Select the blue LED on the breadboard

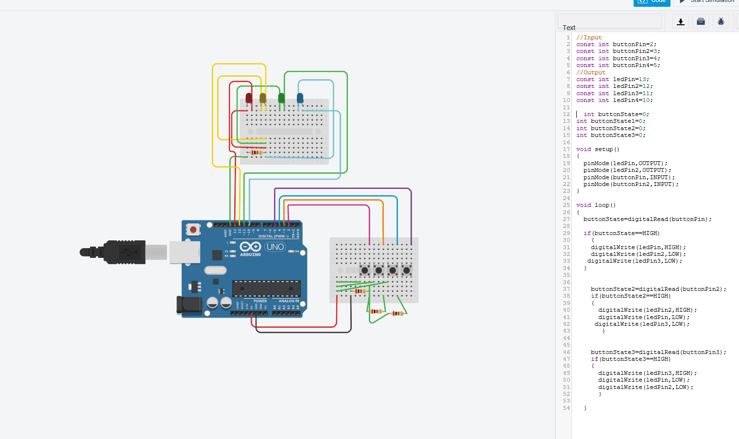coord(300,97)
